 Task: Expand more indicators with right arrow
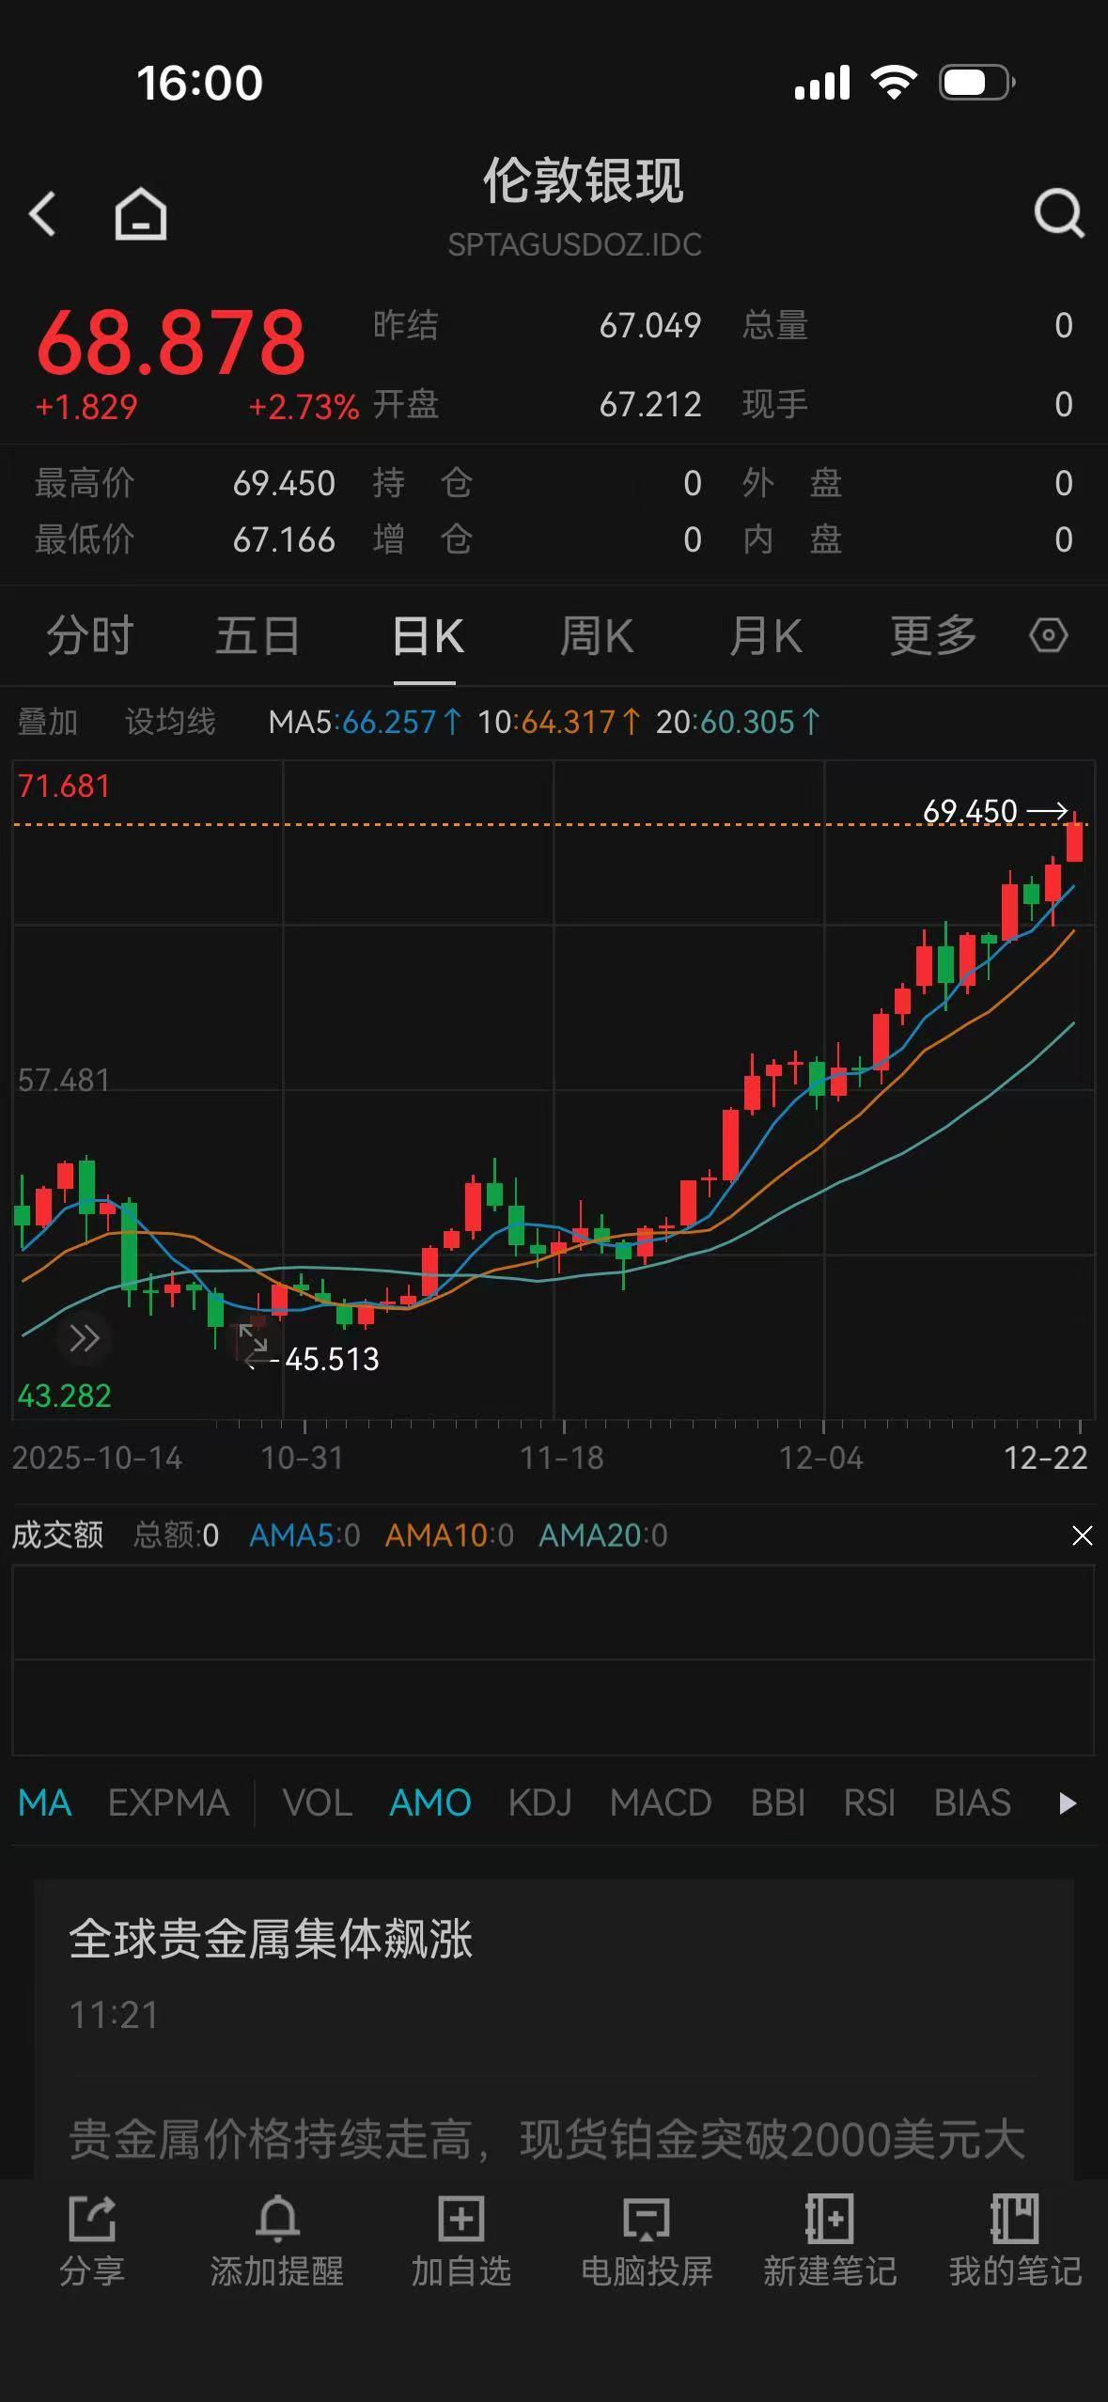[x=1067, y=1802]
